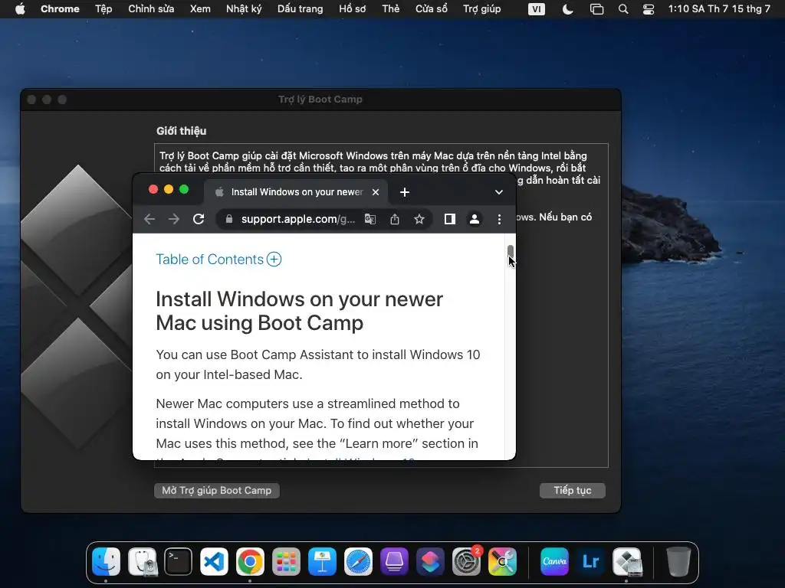Screen dimensions: 785x588
Task: Open Shortcuts from the Dock
Action: click(430, 561)
